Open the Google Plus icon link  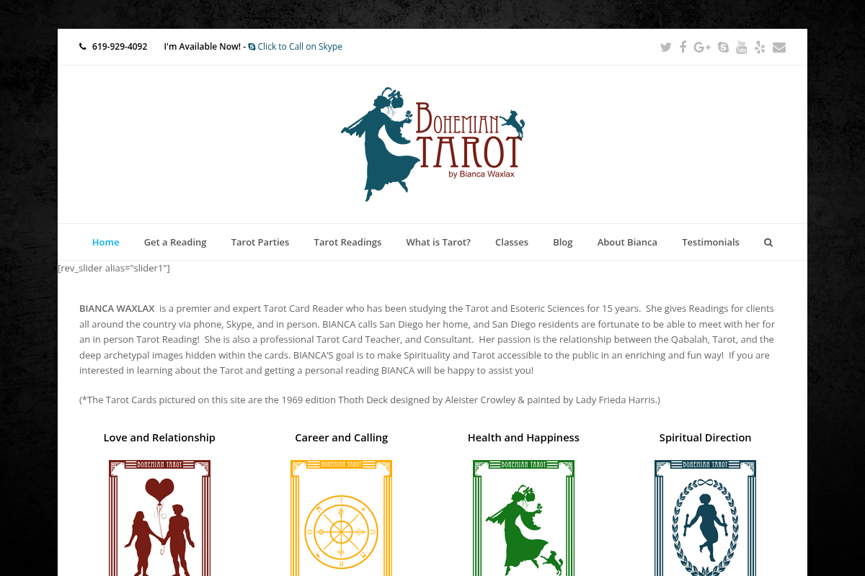(x=702, y=48)
